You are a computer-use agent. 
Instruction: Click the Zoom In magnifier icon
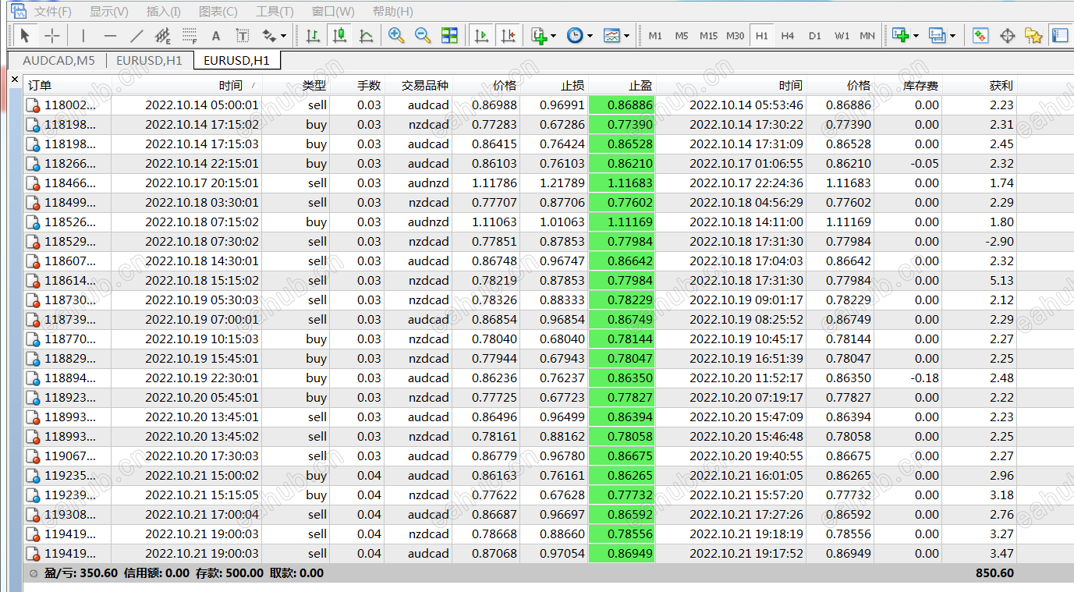tap(396, 36)
